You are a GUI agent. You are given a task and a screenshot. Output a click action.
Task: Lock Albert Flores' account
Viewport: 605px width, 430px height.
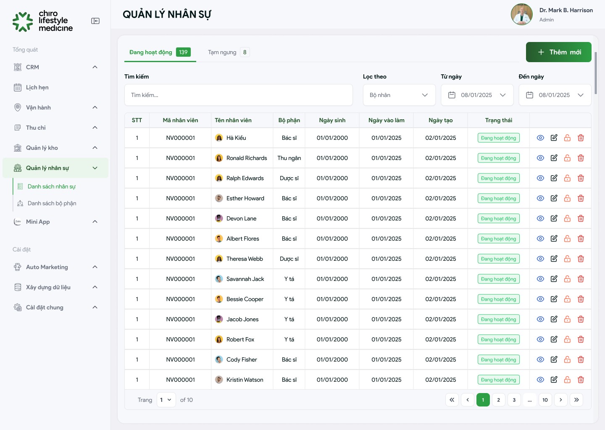point(567,239)
